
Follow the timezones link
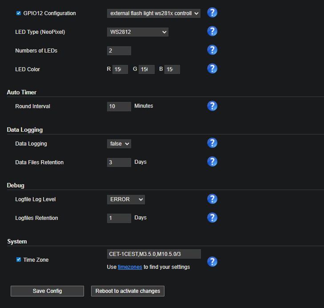click(x=130, y=267)
